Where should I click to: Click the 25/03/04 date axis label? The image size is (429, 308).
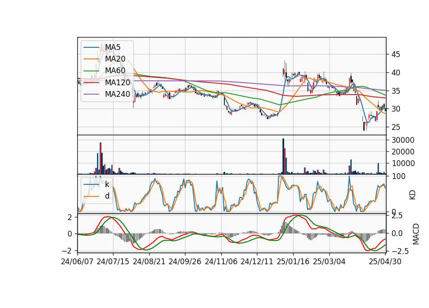[x=329, y=262]
